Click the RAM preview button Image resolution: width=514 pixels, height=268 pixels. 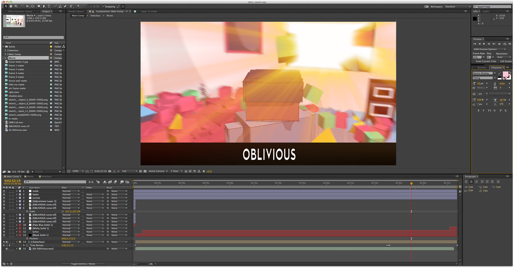pyautogui.click(x=510, y=44)
